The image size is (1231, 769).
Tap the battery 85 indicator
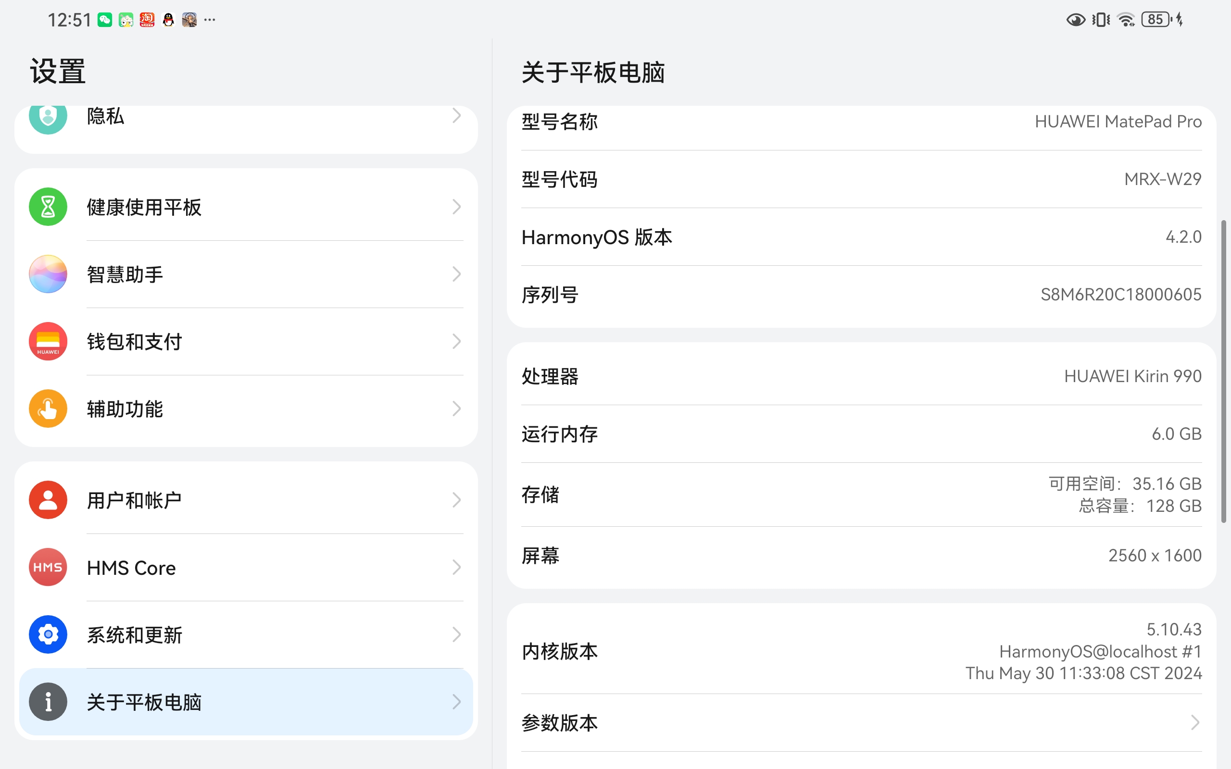coord(1156,20)
